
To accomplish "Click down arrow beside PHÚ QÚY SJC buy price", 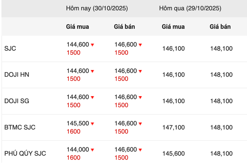I will (92, 150).
